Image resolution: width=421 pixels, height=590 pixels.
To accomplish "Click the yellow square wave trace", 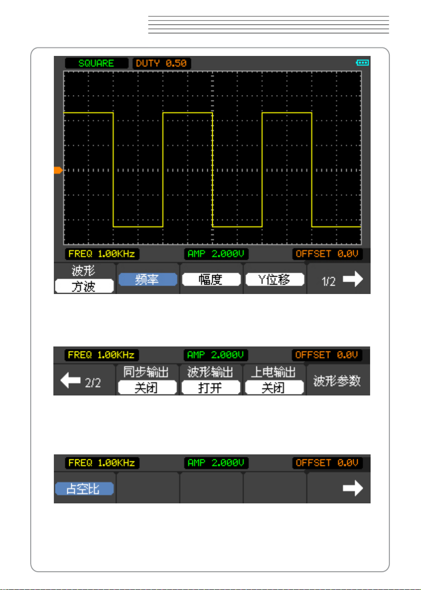I will 213,170.
